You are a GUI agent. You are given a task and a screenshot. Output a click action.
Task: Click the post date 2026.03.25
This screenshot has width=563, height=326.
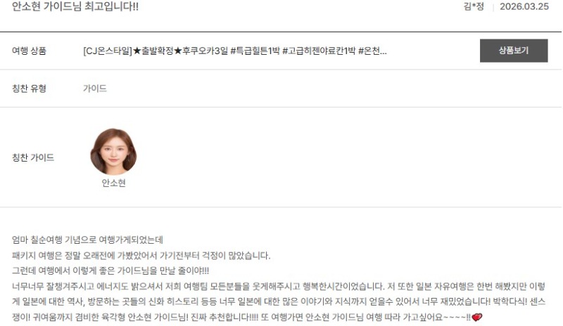click(x=524, y=6)
